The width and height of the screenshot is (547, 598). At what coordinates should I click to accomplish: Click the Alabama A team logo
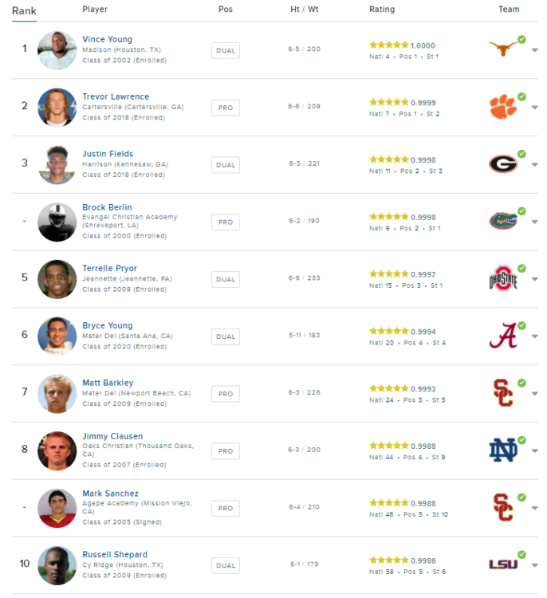click(x=502, y=336)
